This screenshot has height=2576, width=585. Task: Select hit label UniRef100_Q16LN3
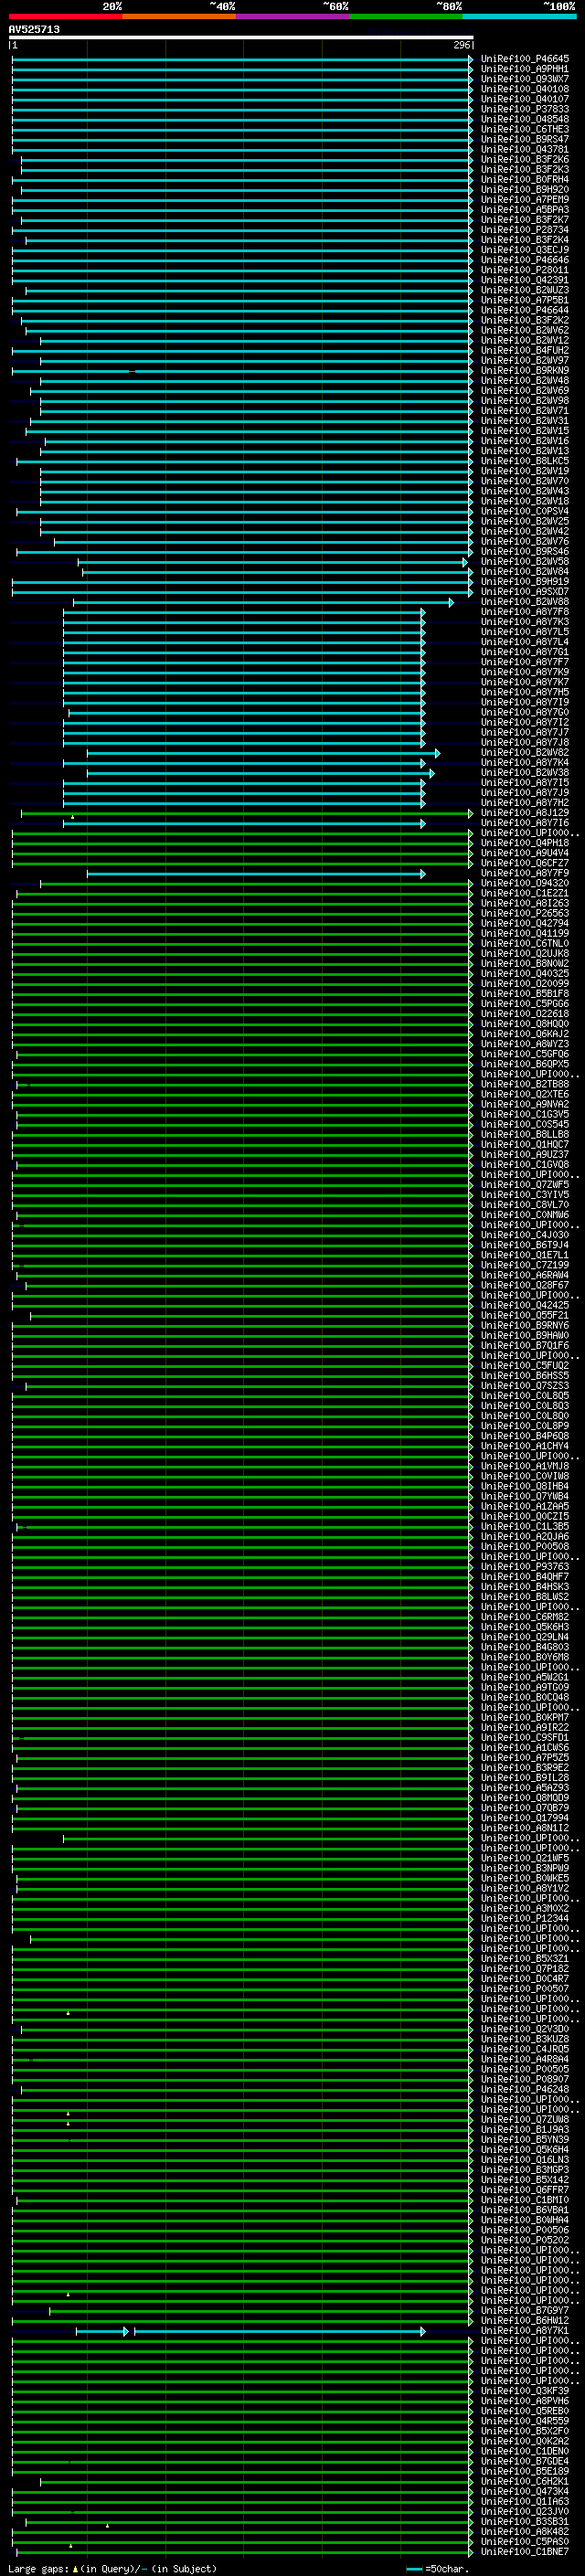click(x=525, y=2160)
